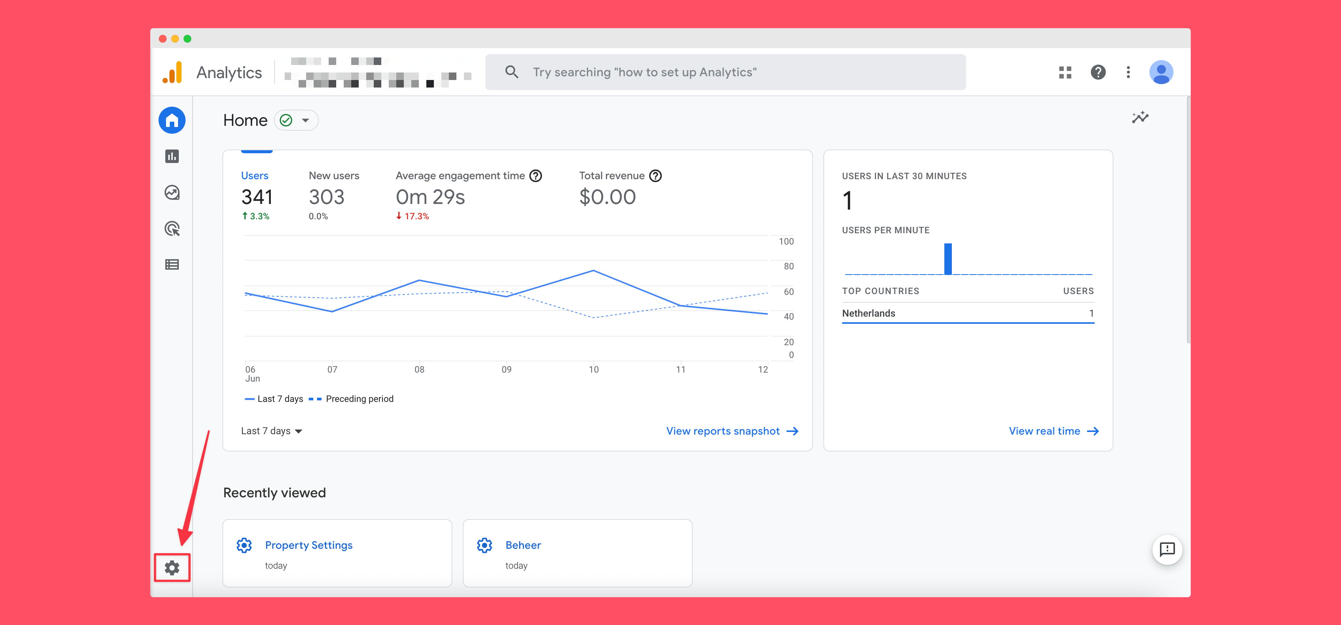Open the blurred property selector

point(378,72)
